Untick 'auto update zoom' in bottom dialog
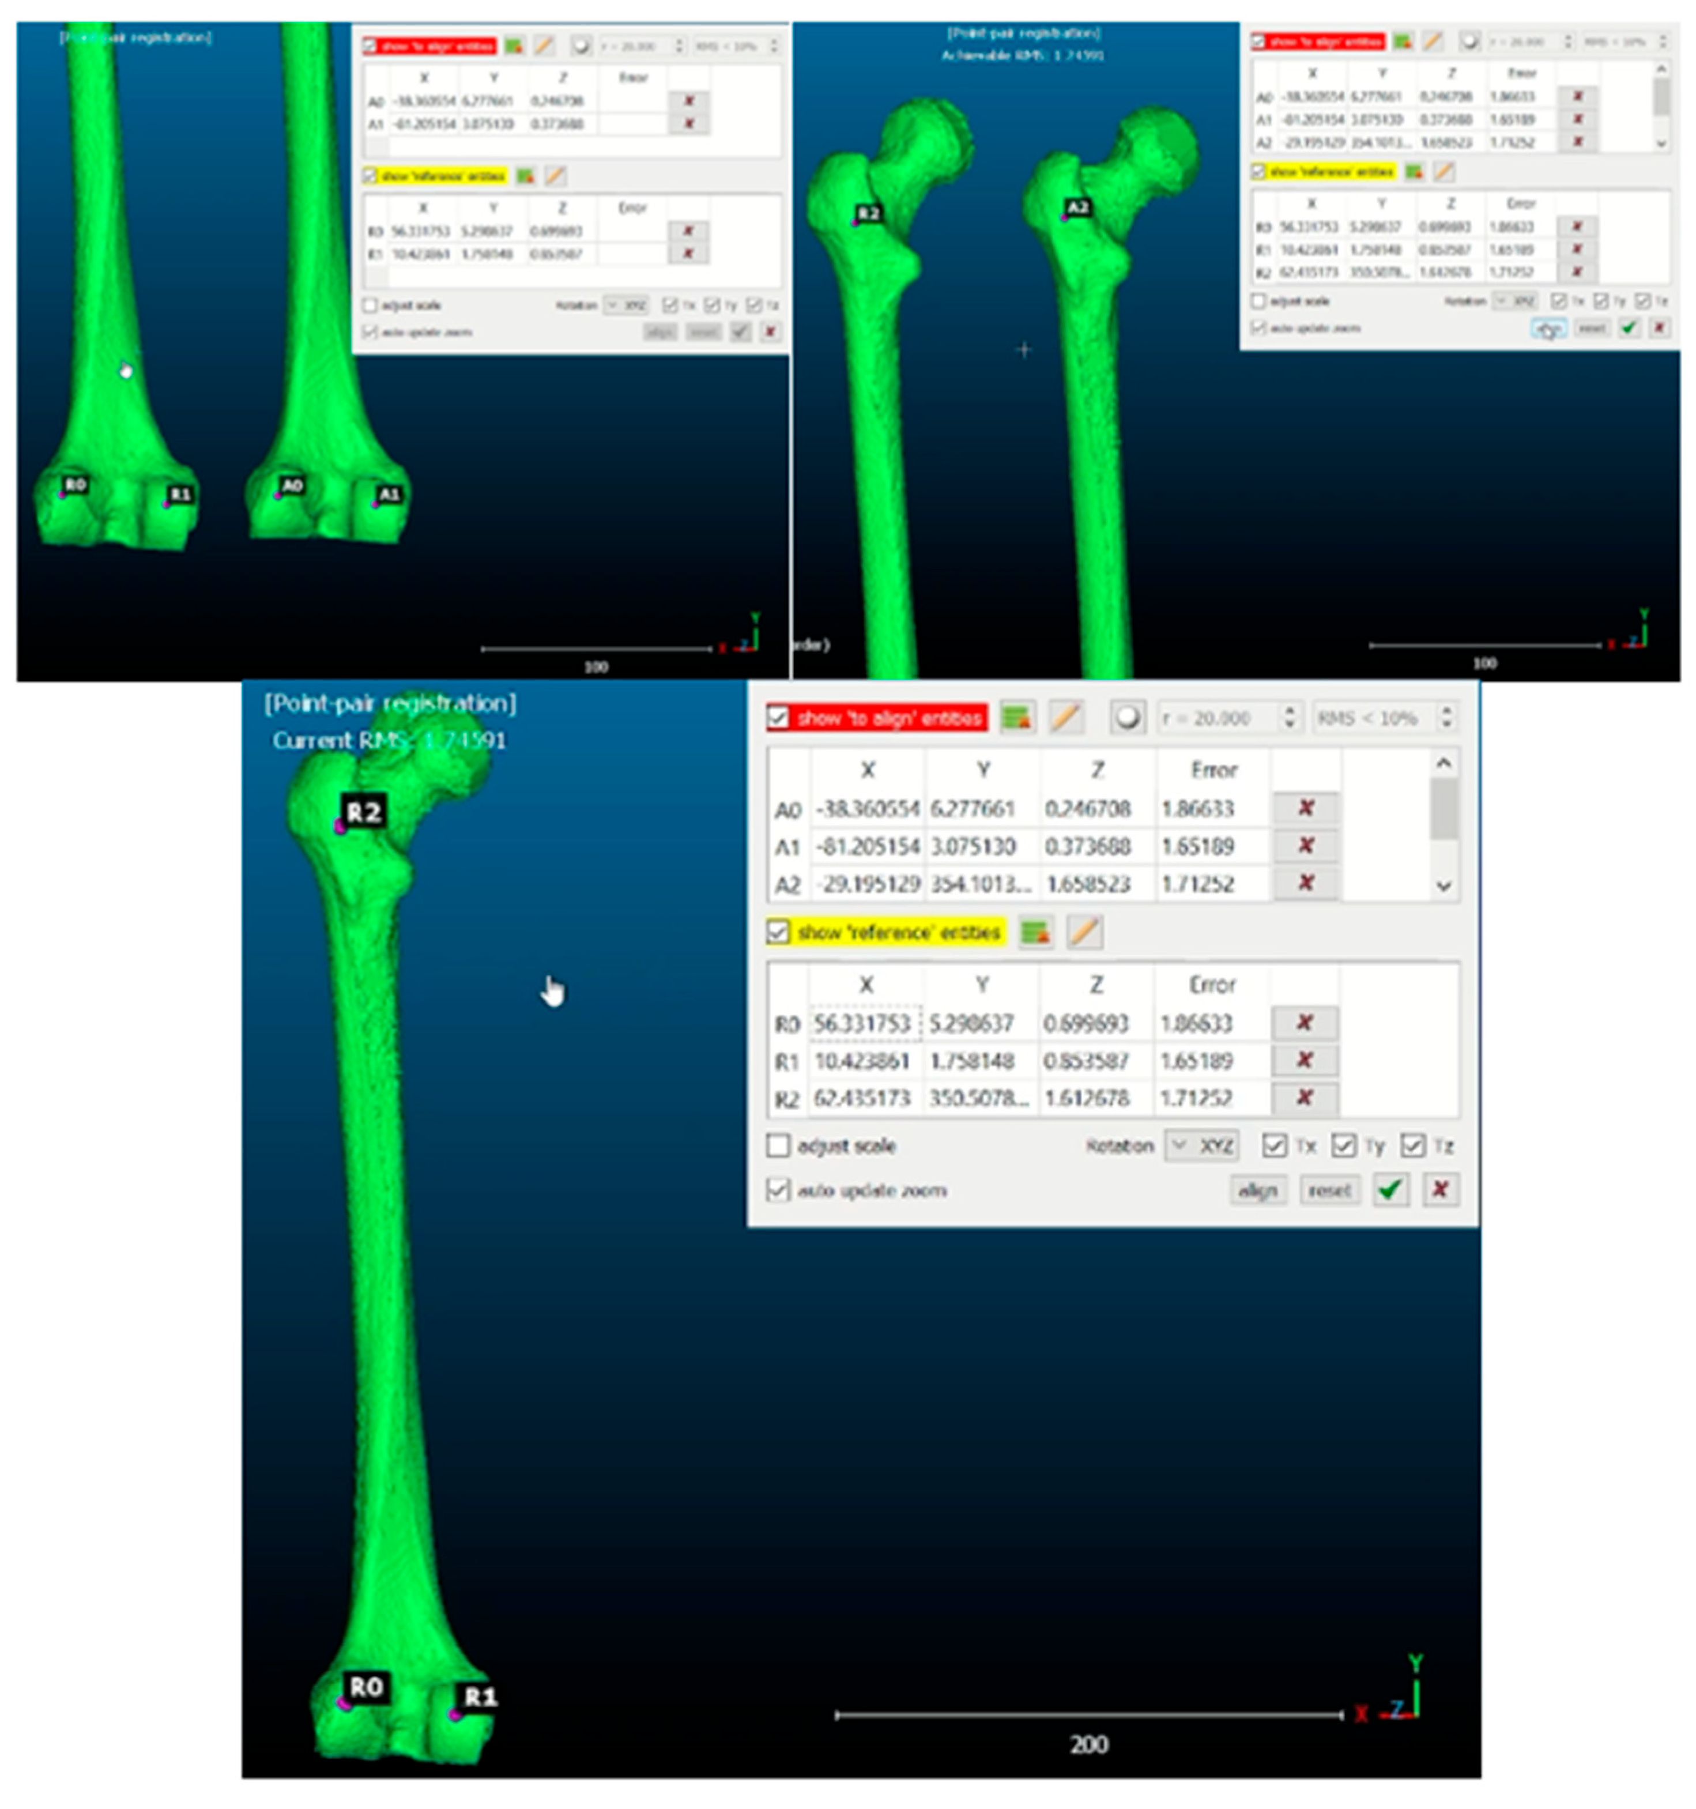Image resolution: width=1696 pixels, height=1809 pixels. click(x=778, y=1189)
